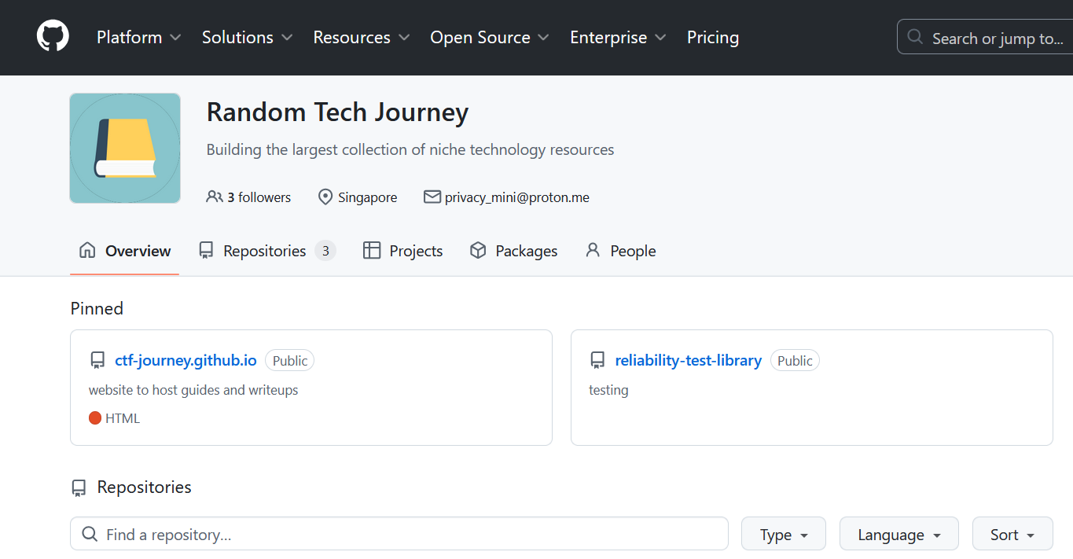Click the Projects table icon
This screenshot has width=1073, height=559.
[x=372, y=251]
